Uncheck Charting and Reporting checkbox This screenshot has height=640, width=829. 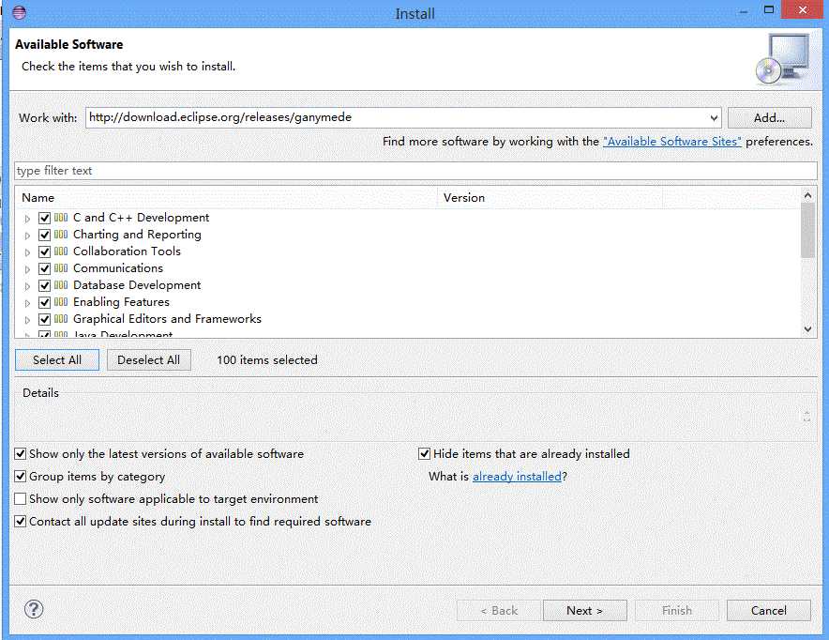[x=44, y=235]
